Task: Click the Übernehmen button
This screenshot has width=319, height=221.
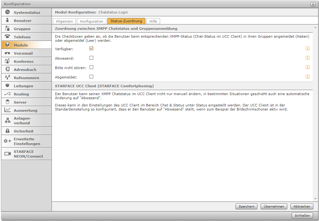Action: pyautogui.click(x=274, y=206)
